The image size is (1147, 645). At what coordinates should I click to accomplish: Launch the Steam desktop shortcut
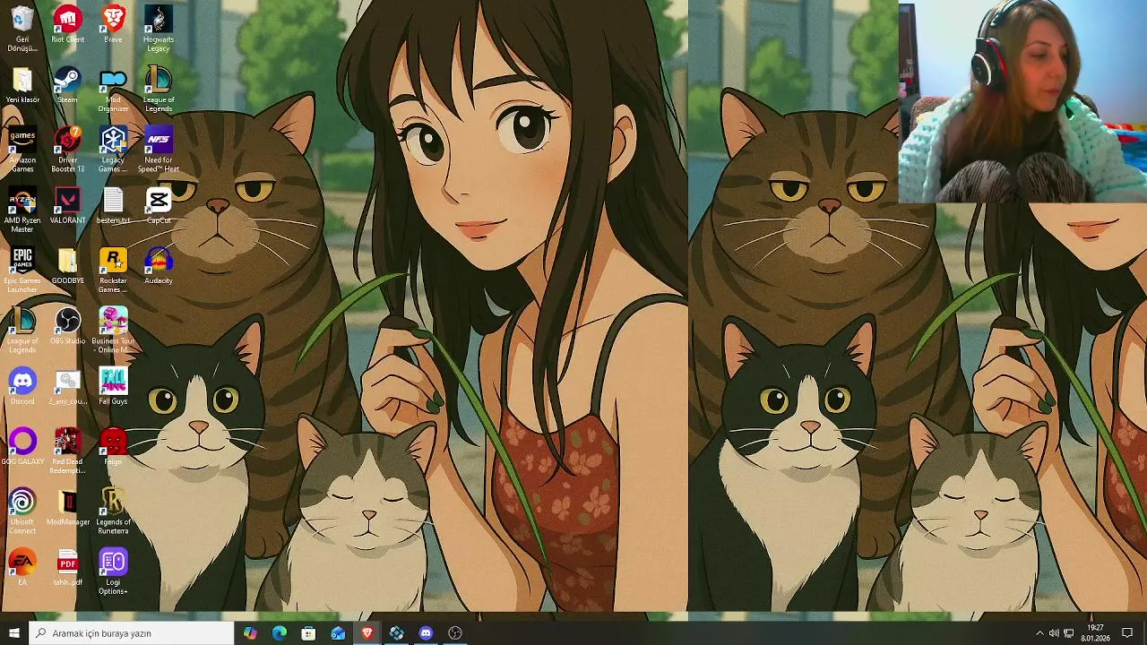coord(68,85)
